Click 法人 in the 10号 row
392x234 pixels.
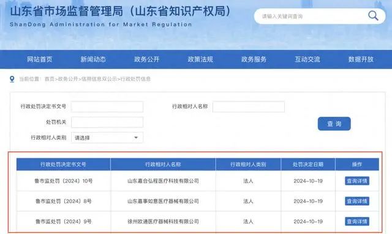[248, 181]
